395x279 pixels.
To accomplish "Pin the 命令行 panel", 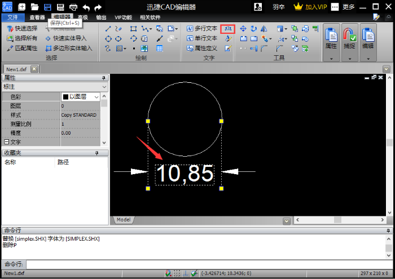I will click(x=388, y=231).
